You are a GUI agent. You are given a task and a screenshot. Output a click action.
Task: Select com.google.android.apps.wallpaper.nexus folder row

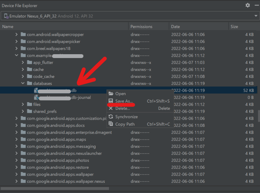129,181
